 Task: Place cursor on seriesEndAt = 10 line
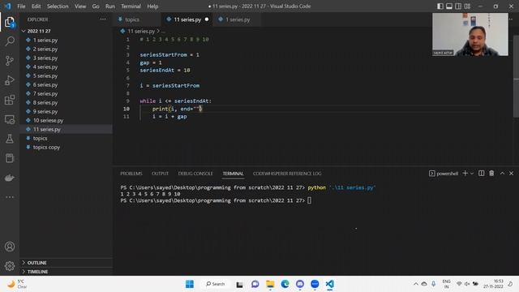coord(165,71)
